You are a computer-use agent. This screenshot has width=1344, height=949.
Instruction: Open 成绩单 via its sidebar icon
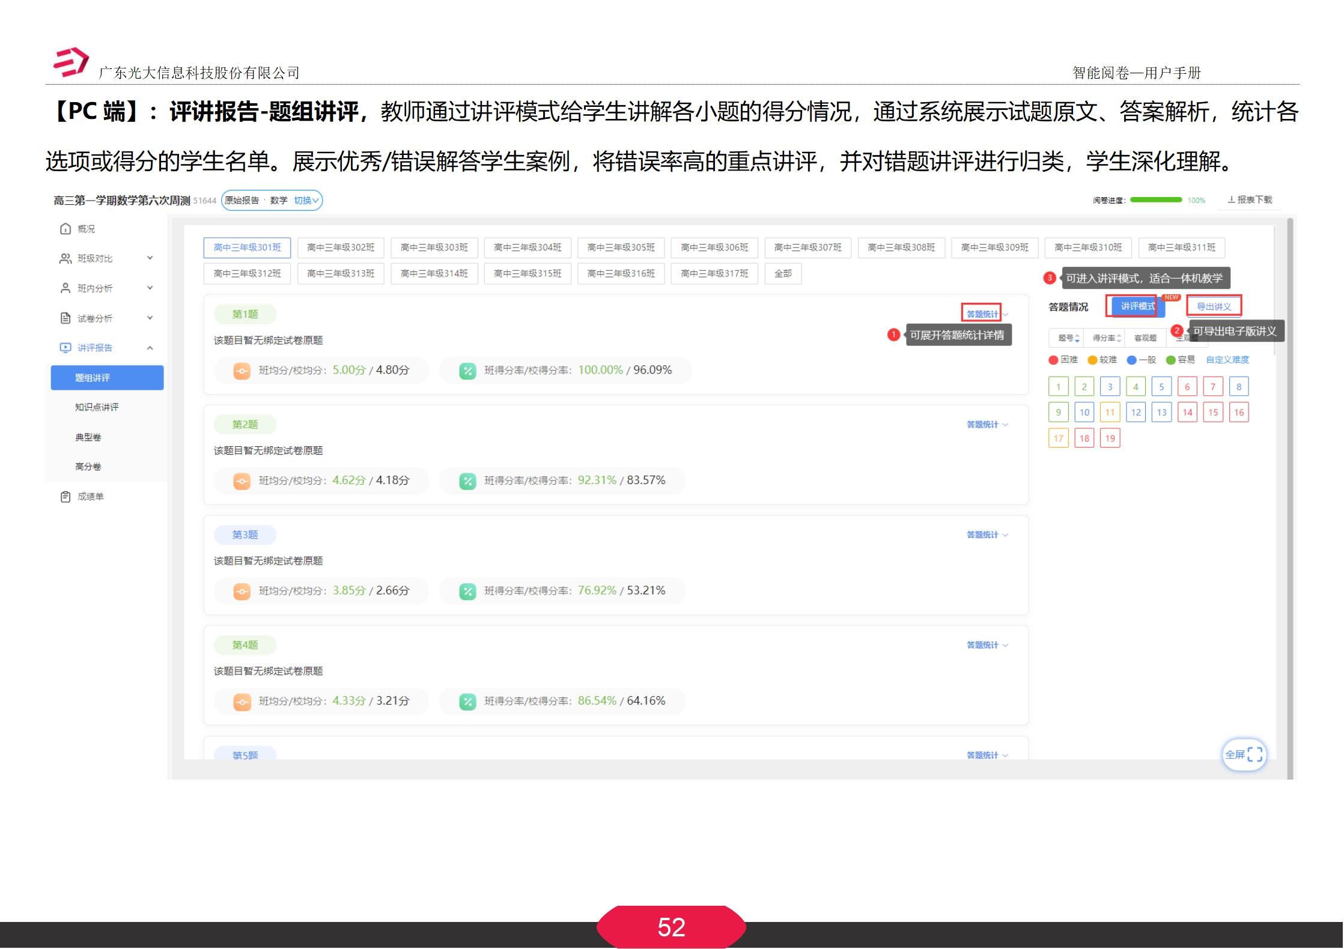[x=66, y=497]
